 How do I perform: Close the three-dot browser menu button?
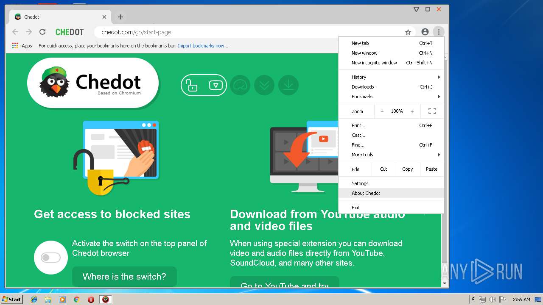439,32
